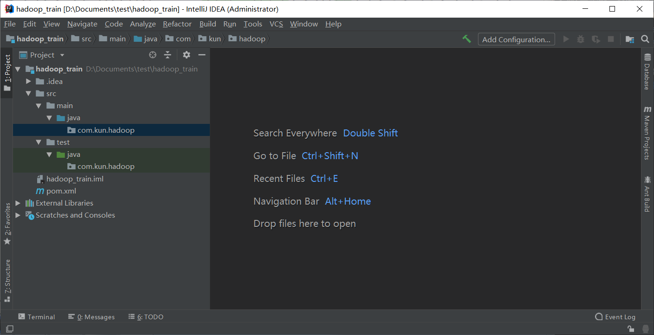The width and height of the screenshot is (654, 335).
Task: Open the 0: Messages tool window
Action: click(x=91, y=317)
